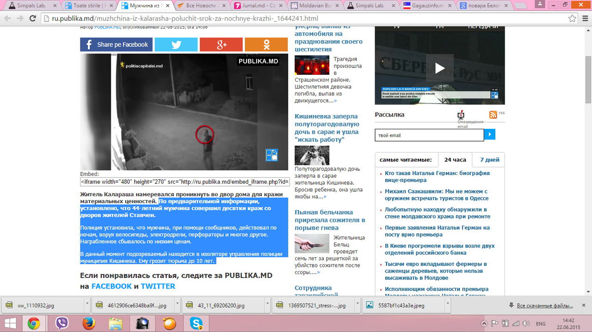This screenshot has height=332, width=592.
Task: Click the email notification icon
Action: click(461, 115)
